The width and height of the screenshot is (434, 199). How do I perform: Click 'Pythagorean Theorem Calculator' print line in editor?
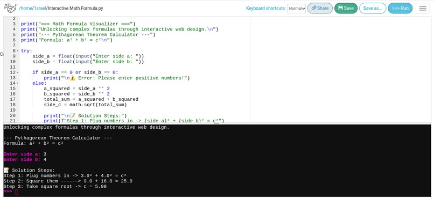pos(88,35)
